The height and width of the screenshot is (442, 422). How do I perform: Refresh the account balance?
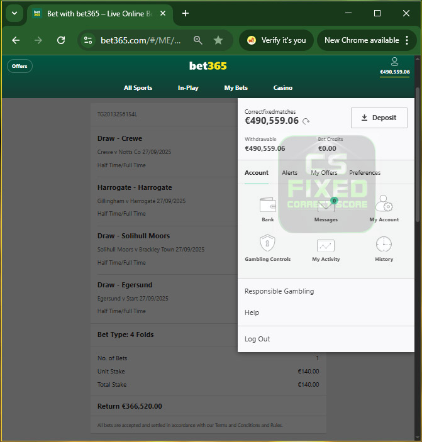click(306, 121)
